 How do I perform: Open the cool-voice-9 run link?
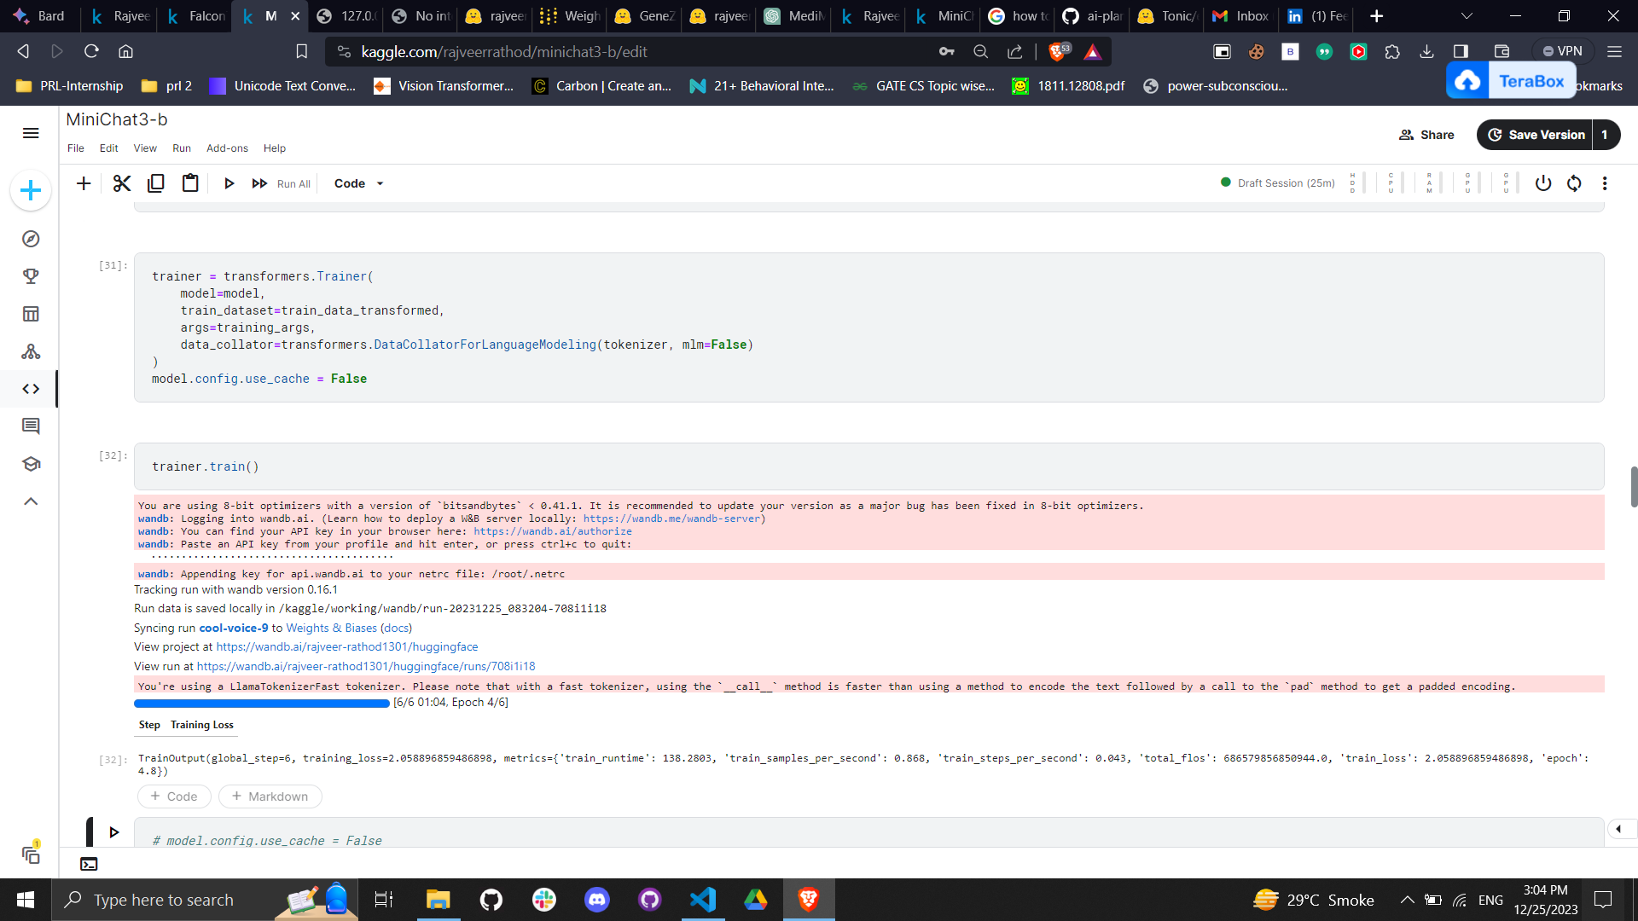[234, 628]
